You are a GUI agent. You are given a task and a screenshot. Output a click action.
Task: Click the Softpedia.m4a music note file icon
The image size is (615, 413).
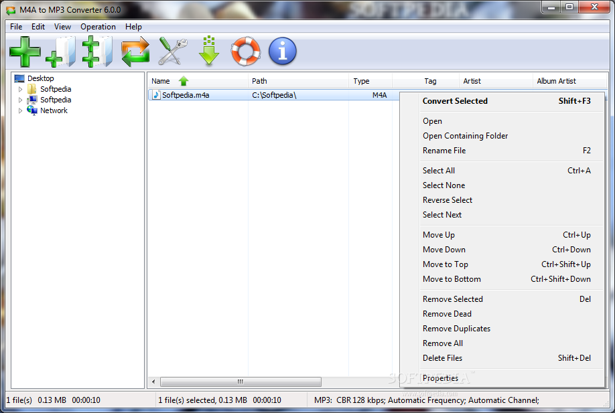click(157, 95)
